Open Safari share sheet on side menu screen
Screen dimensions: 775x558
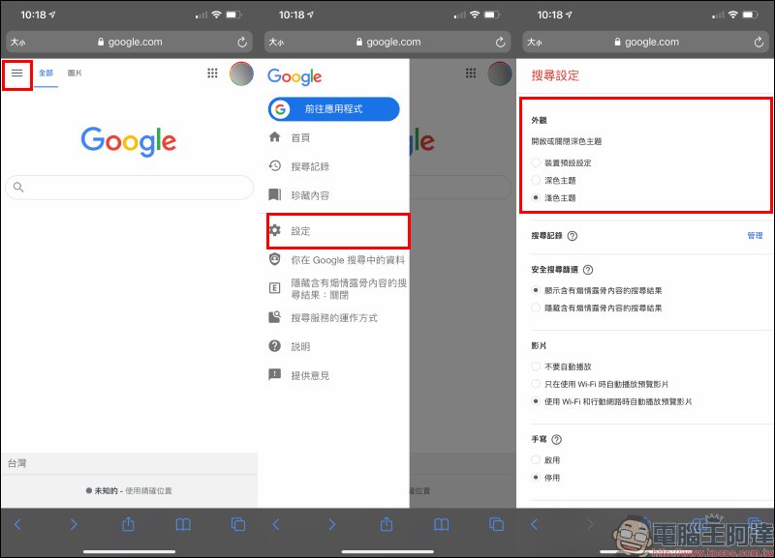[x=387, y=523]
